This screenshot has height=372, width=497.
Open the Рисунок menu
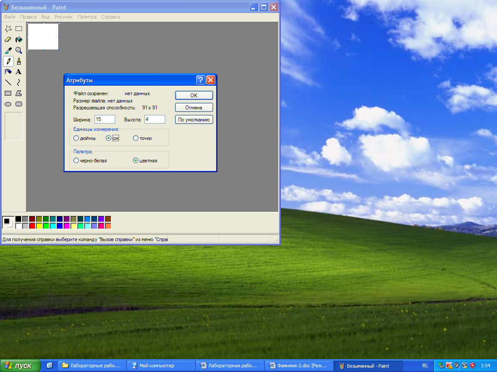(x=64, y=17)
